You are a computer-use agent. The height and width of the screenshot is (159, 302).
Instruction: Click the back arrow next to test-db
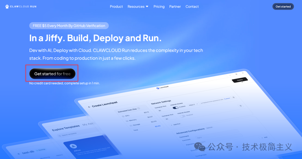(19, 154)
